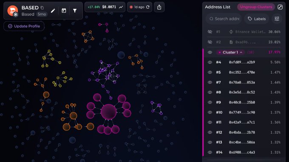Viewport: 289px width, 162px height.
Task: Select address 0x40c0...25b0
Action: (242, 102)
